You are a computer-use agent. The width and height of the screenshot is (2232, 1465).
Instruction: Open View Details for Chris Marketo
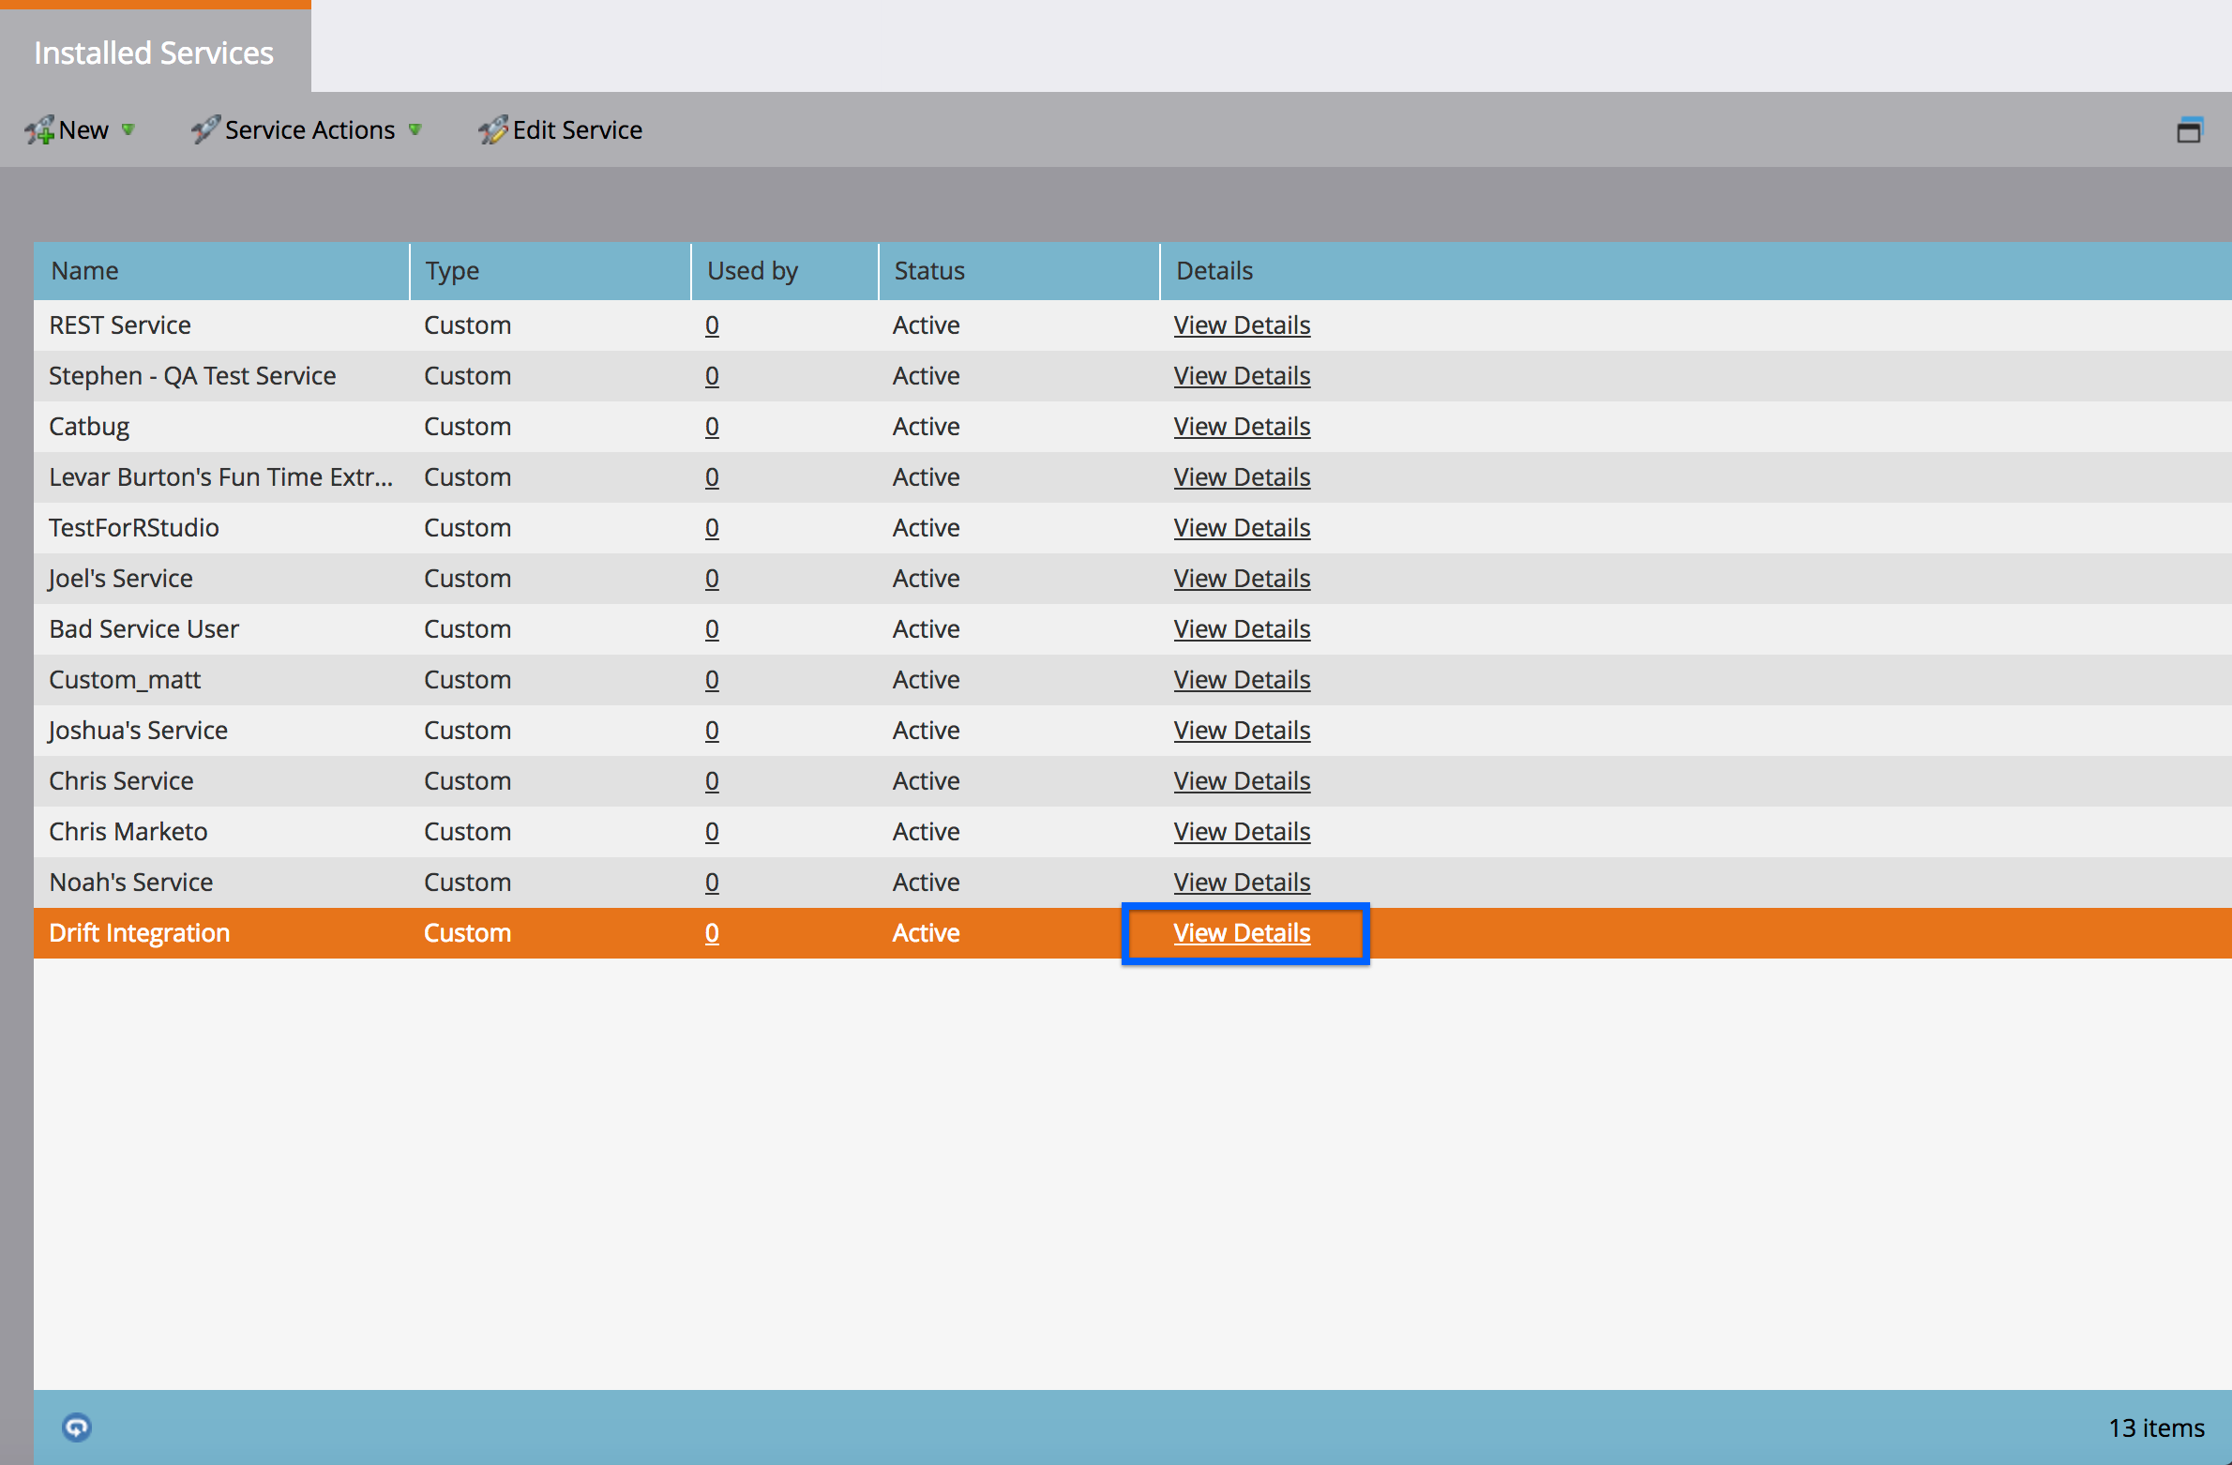click(x=1242, y=832)
